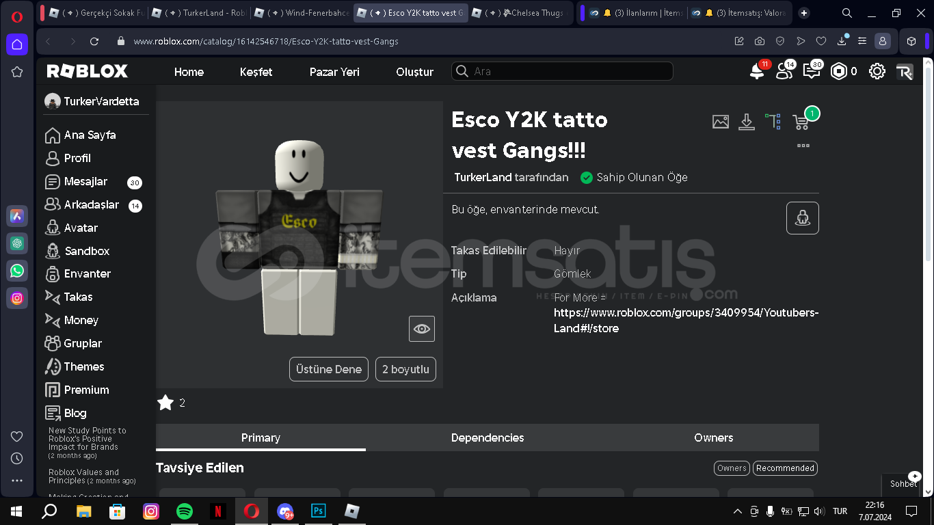
Task: Open friend requests icon showing 14
Action: click(784, 71)
